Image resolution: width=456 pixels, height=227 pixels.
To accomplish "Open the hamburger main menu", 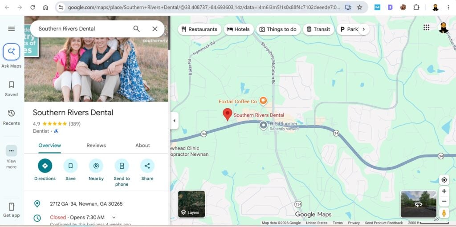I will pyautogui.click(x=11, y=29).
